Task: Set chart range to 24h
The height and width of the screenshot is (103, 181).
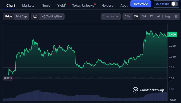Action: click(x=127, y=17)
